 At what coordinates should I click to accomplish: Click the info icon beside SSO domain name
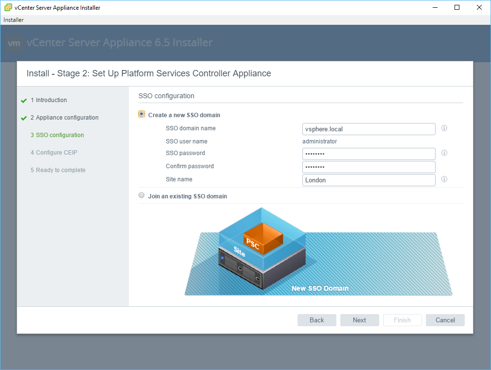[x=444, y=128]
